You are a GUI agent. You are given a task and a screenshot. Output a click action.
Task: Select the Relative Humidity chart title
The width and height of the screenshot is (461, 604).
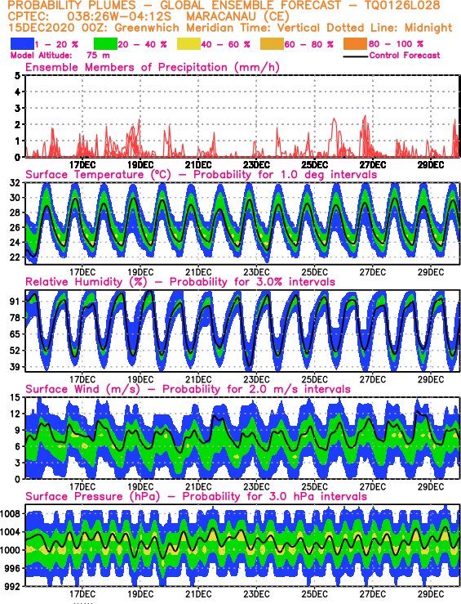[x=180, y=282]
